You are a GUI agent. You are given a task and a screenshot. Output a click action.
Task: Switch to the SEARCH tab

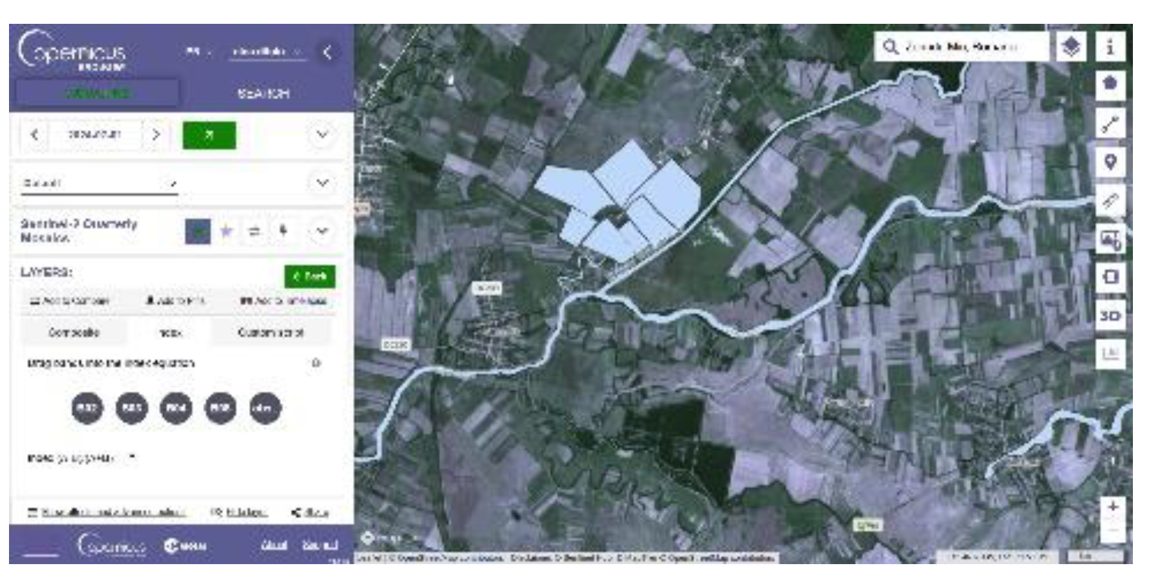coord(263,94)
